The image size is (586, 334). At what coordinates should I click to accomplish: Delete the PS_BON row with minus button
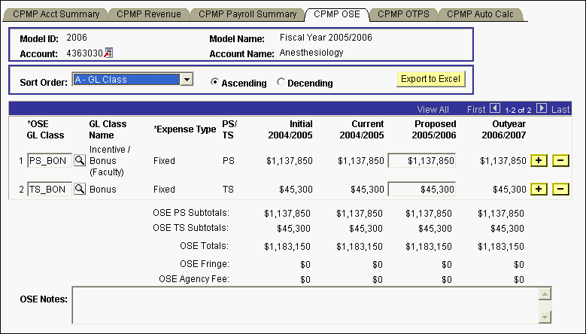(560, 161)
